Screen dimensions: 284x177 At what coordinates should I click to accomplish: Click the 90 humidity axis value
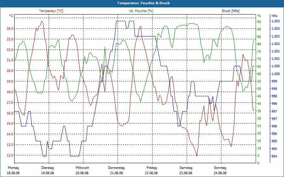[x=259, y=29]
